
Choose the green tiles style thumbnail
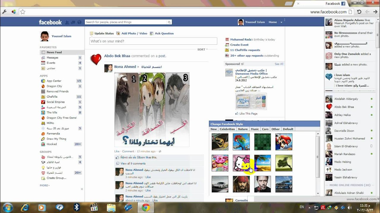(262, 142)
